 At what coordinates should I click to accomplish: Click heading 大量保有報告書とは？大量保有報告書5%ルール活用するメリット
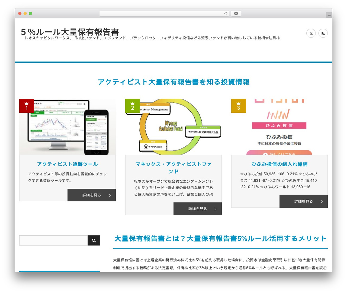coord(220,239)
